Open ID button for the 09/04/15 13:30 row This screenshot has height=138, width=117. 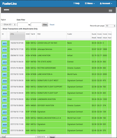click(4, 56)
